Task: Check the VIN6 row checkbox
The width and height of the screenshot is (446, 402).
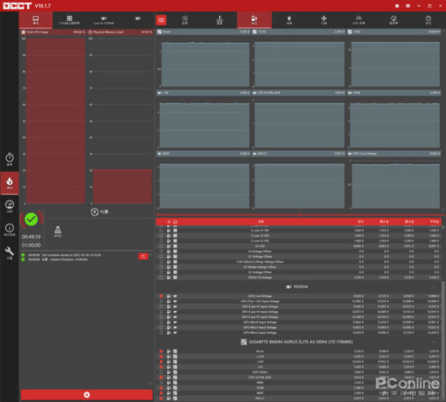Action: tap(161, 383)
